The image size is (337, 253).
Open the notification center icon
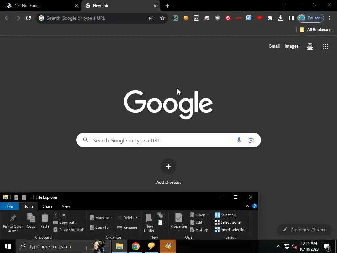pos(327,246)
